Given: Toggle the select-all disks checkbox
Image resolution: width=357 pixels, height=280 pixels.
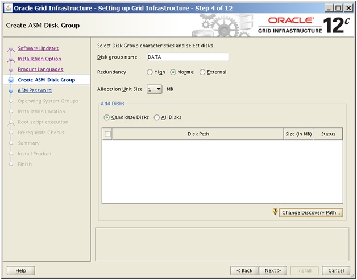Looking at the screenshot, I should [107, 134].
